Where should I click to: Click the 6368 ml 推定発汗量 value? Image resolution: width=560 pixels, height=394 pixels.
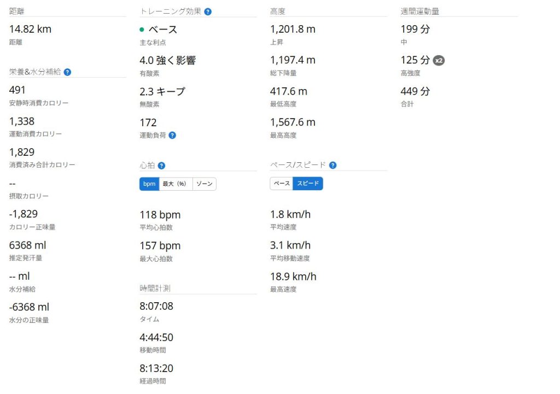27,245
